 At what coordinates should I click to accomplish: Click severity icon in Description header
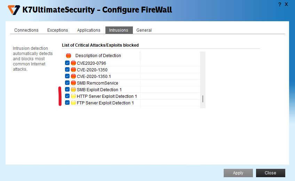69,56
